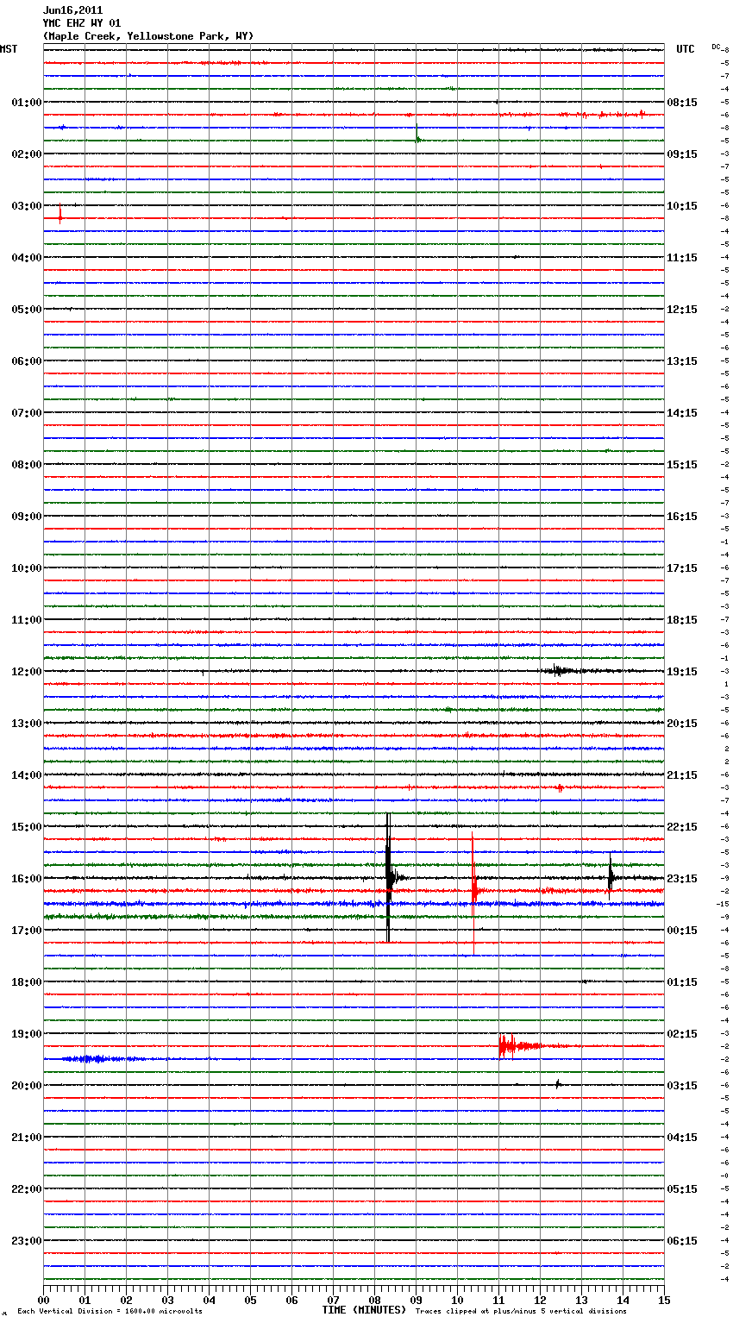Viewport: 733px width, 1323px height.
Task: Select the '19:00' MST hour label
Action: point(27,1034)
